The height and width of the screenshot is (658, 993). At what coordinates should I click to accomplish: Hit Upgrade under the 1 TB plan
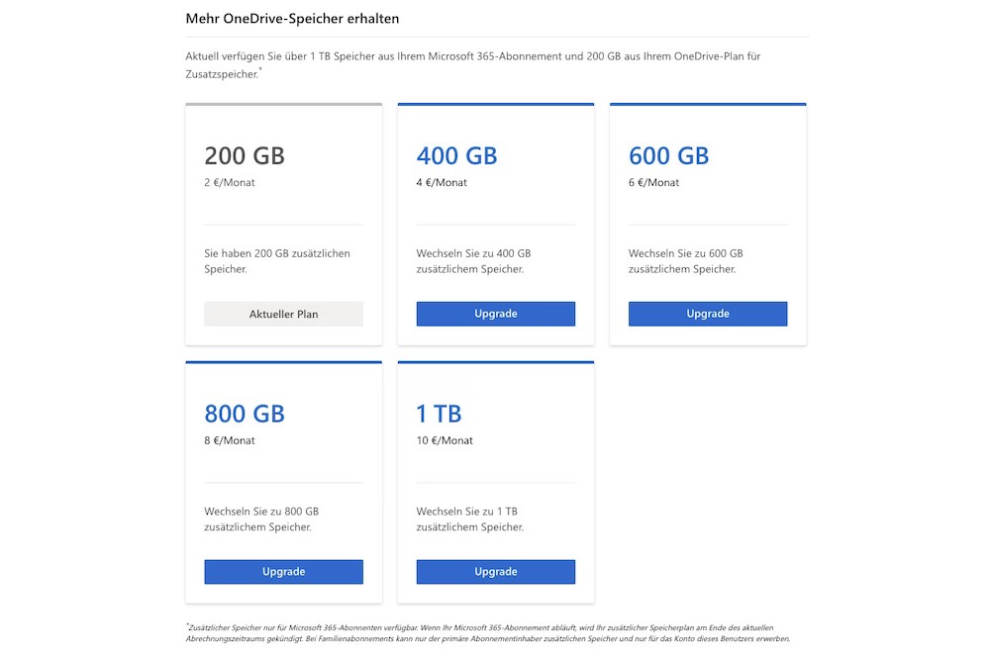(495, 572)
